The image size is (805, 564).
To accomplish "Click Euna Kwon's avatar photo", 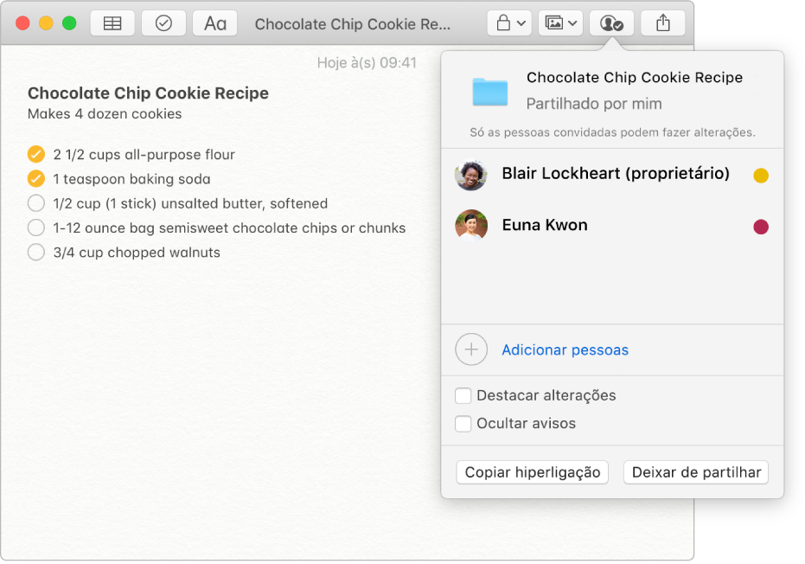I will click(x=471, y=226).
